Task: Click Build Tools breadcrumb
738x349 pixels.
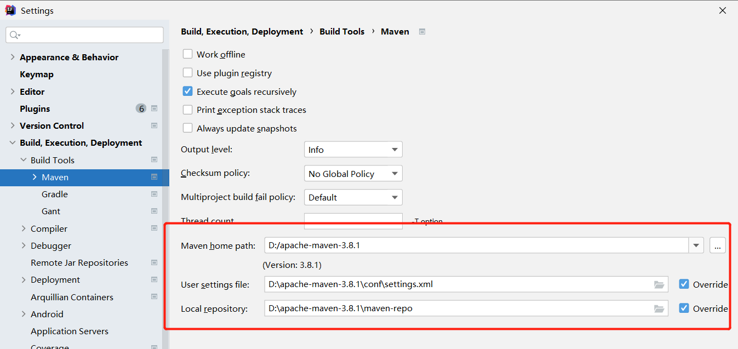Action: point(342,32)
